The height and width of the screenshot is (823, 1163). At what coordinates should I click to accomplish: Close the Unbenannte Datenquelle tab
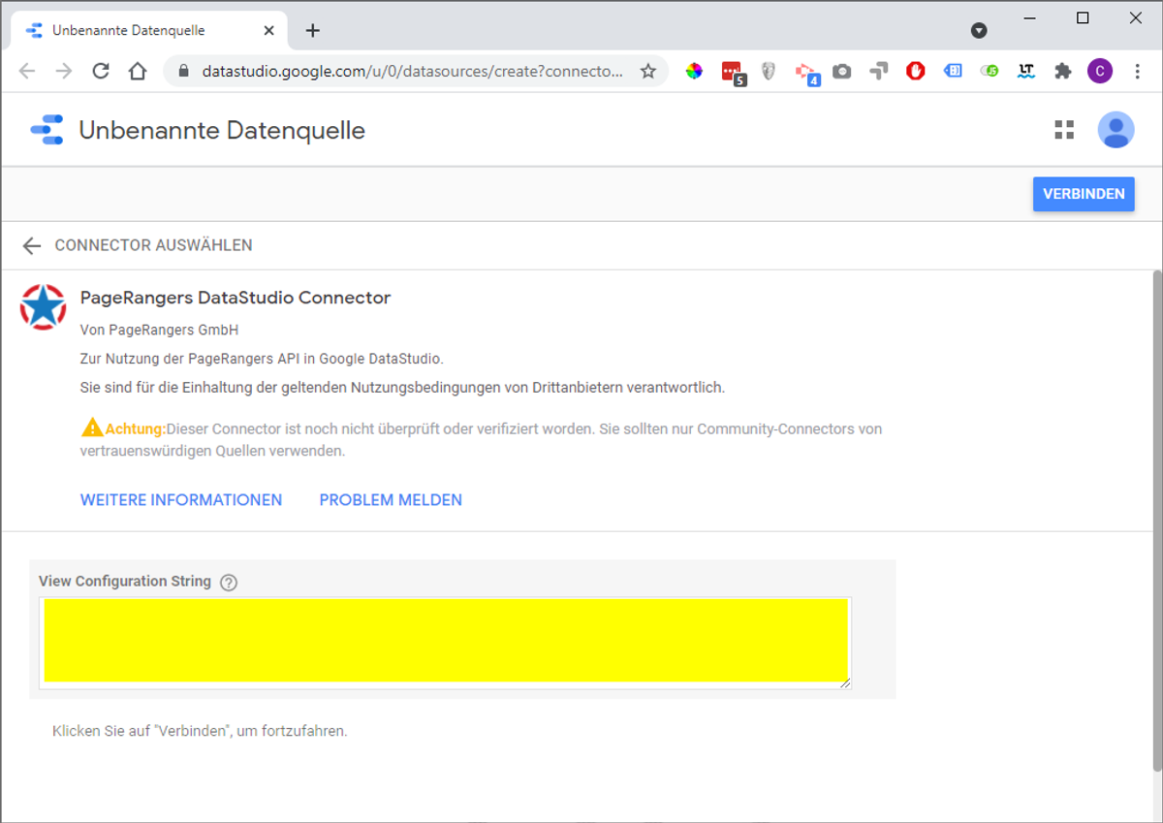[269, 30]
